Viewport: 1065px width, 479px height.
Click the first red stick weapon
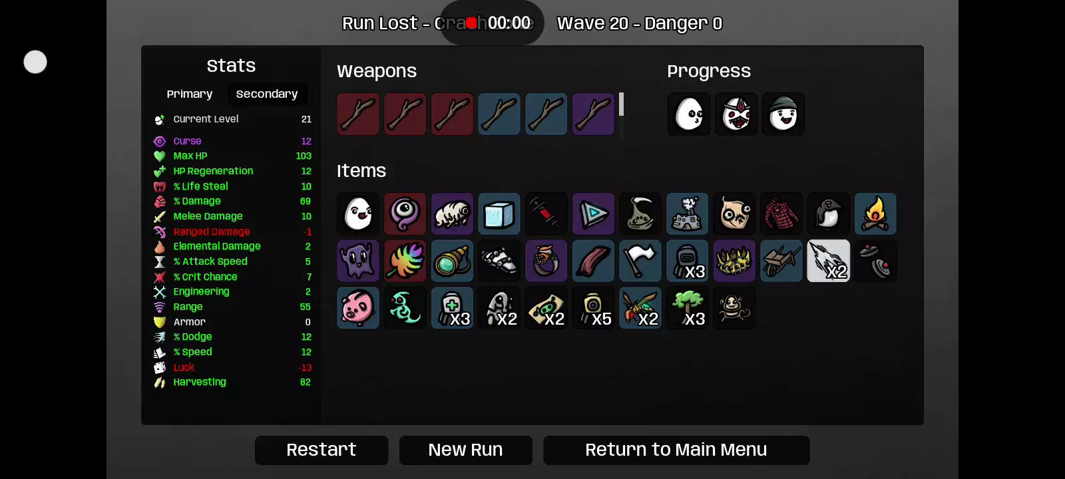click(358, 114)
